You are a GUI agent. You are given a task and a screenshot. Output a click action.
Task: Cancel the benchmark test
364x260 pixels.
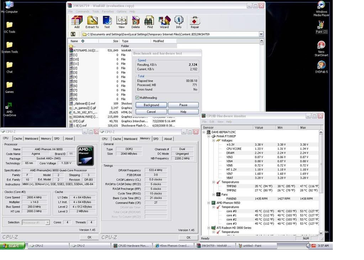(151, 112)
